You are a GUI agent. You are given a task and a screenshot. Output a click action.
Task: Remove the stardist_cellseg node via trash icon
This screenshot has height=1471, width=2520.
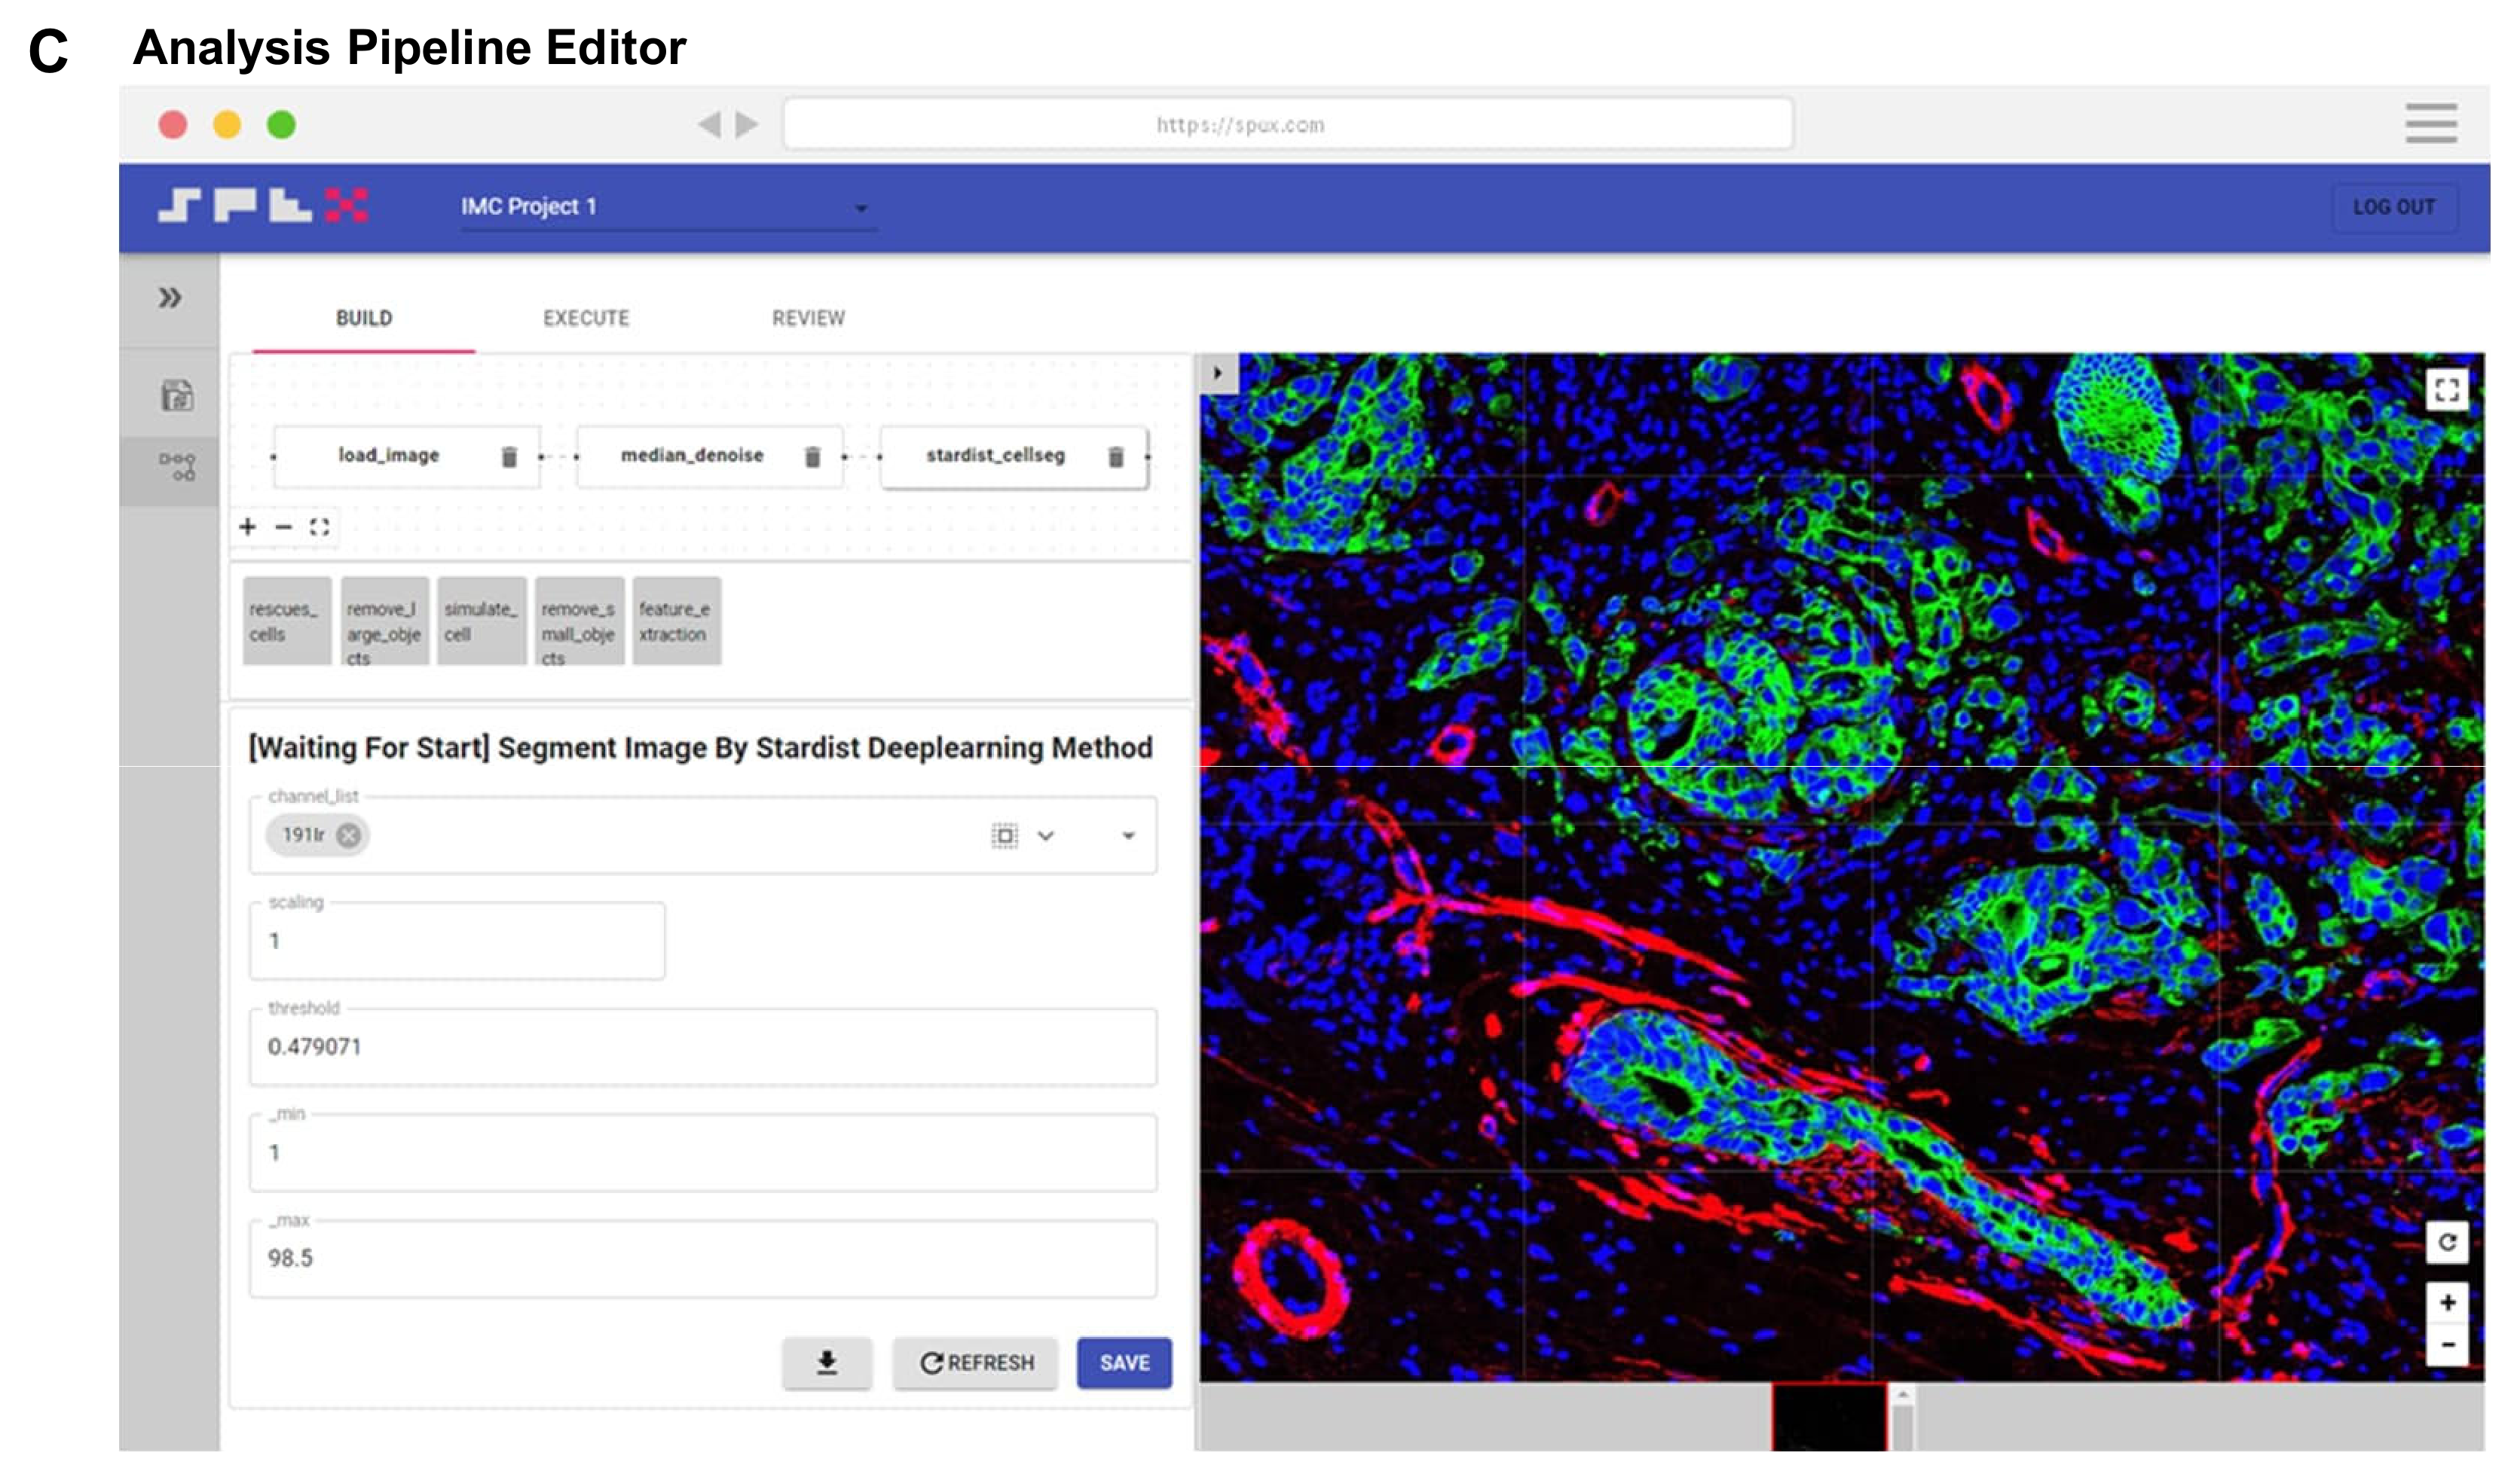1116,456
